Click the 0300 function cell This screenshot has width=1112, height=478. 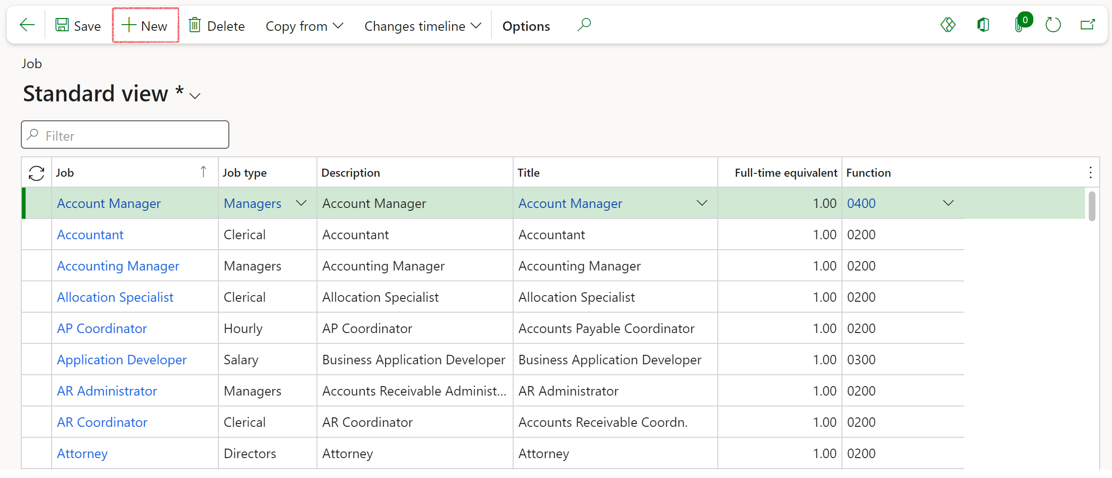pyautogui.click(x=903, y=360)
